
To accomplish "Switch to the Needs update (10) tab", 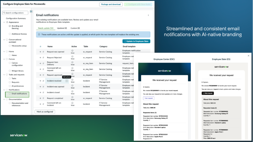I will click(46, 28).
